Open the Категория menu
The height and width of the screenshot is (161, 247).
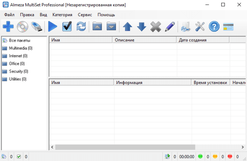point(62,15)
